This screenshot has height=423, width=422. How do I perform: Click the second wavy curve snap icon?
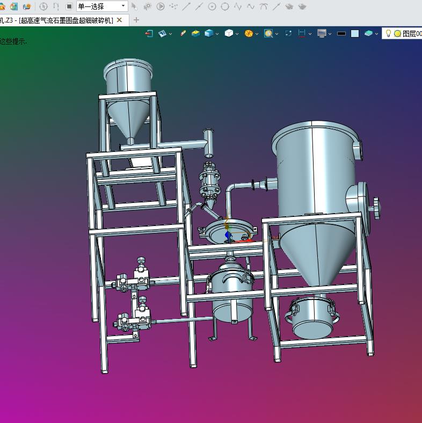point(251,6)
